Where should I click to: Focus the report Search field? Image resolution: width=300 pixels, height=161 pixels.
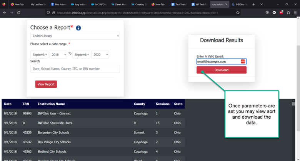pos(75,69)
